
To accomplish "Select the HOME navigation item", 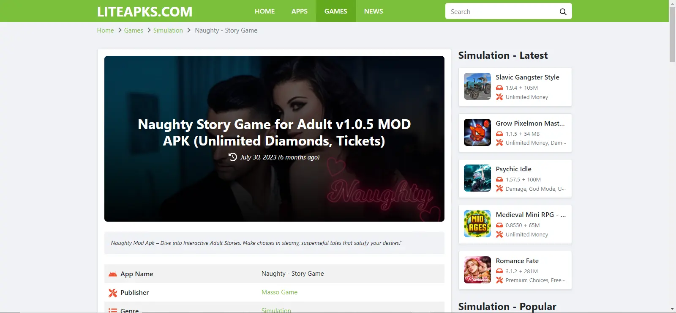I will click(x=265, y=11).
